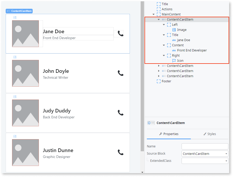Open the ExtendedClass dropdown
Viewport: 233px width, 177px height.
[x=226, y=161]
